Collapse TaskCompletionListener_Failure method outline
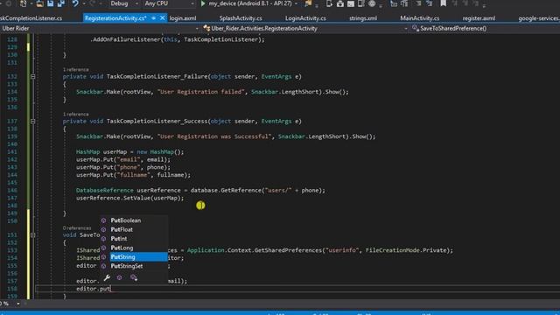 point(33,76)
